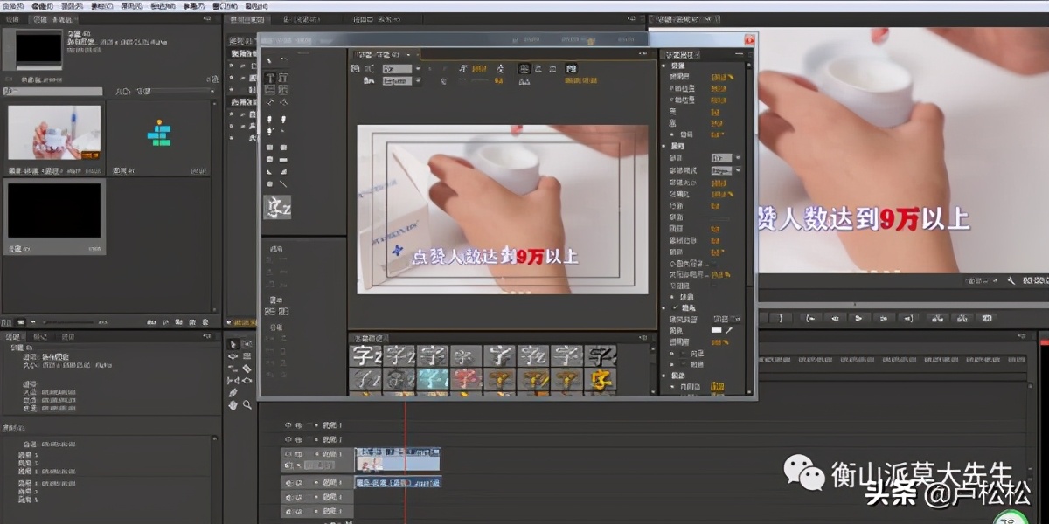Apply the red title style preset
The width and height of the screenshot is (1049, 524).
coord(466,379)
